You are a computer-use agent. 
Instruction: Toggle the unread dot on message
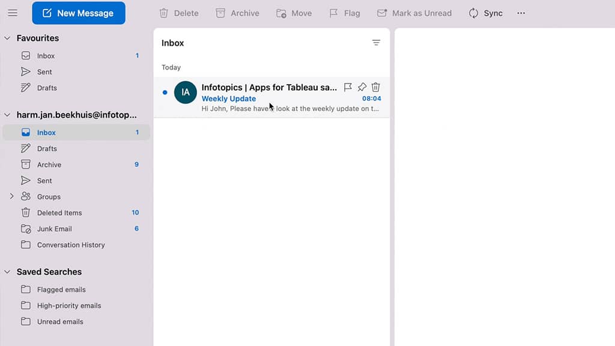(x=165, y=93)
